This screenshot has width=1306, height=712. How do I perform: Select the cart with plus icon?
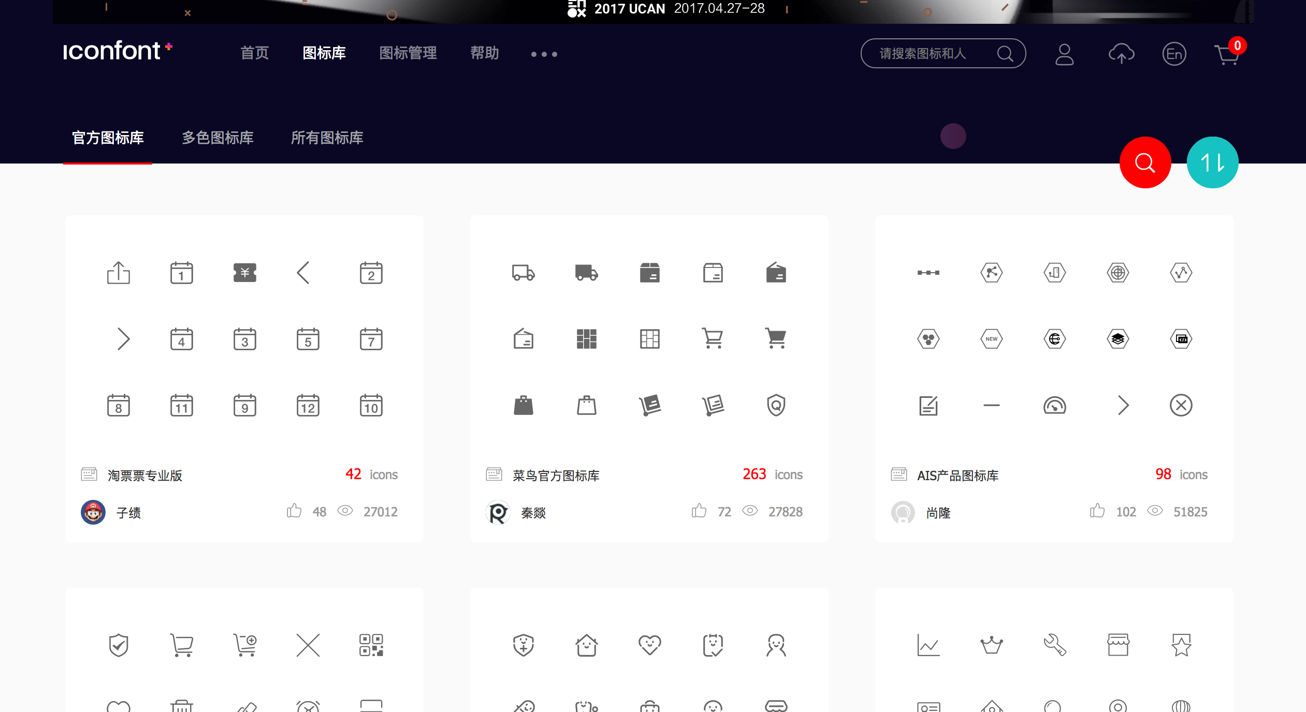click(x=245, y=645)
